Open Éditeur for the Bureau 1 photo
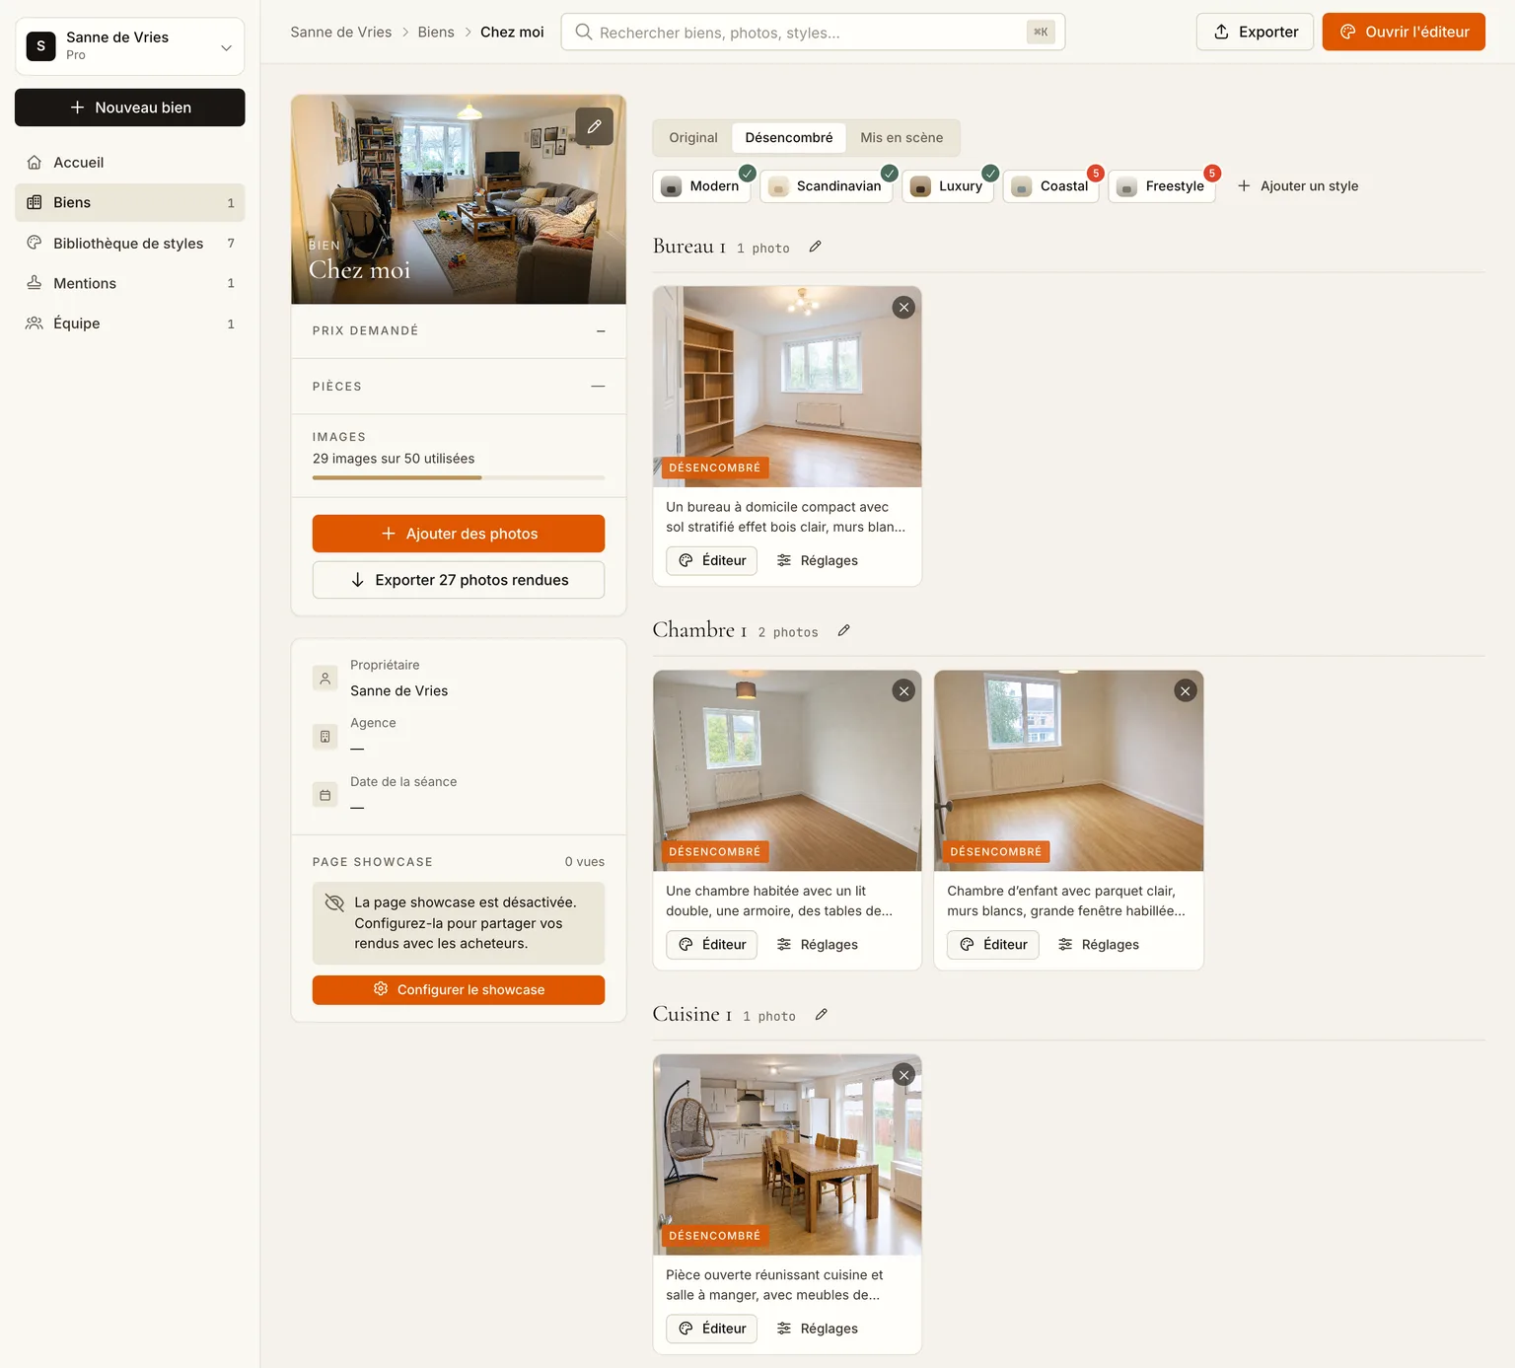 coord(712,560)
